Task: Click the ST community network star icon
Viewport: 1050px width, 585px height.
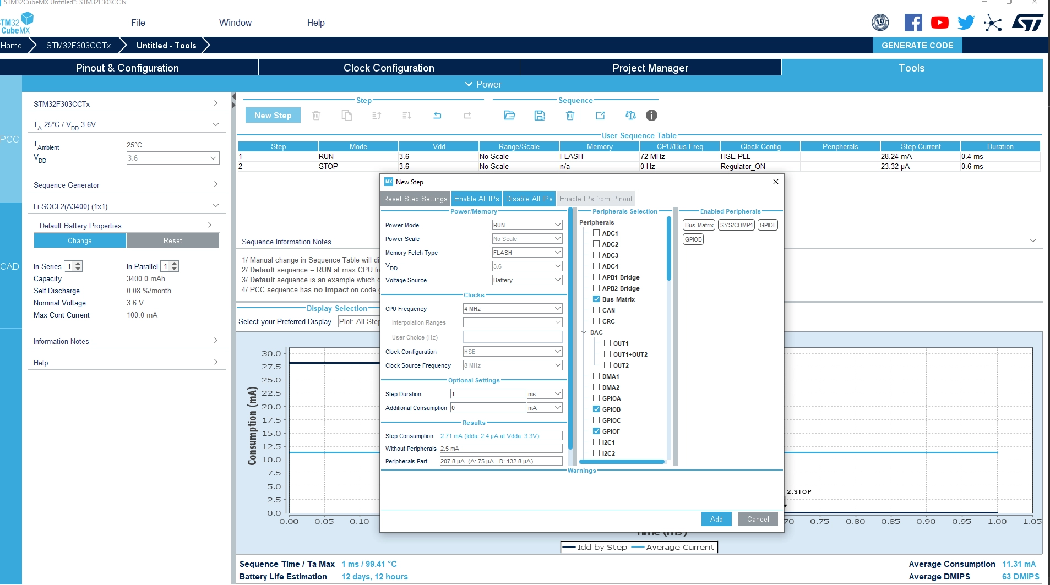Action: (x=993, y=23)
